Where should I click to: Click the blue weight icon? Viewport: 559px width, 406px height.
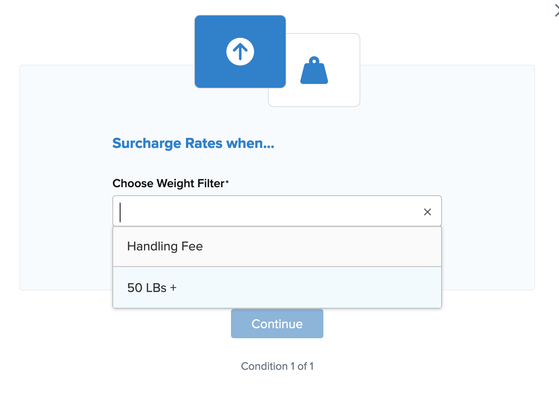click(x=314, y=70)
